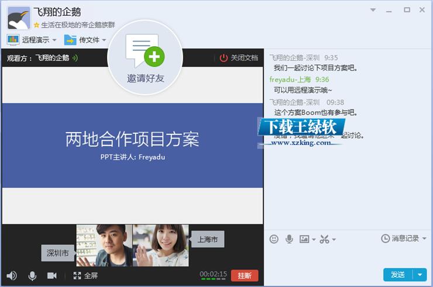Open the emoji smiley picker
This screenshot has height=287, width=433.
[274, 238]
